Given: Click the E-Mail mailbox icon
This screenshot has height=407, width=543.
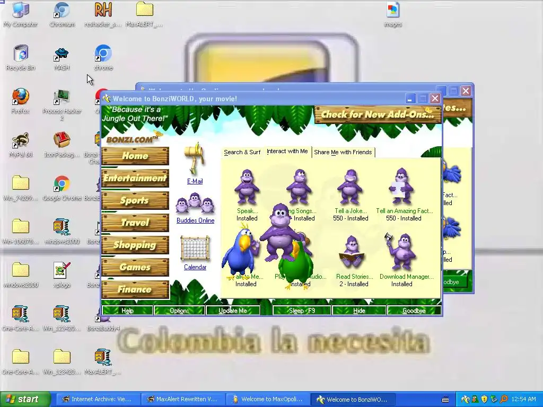Looking at the screenshot, I should click(x=195, y=159).
